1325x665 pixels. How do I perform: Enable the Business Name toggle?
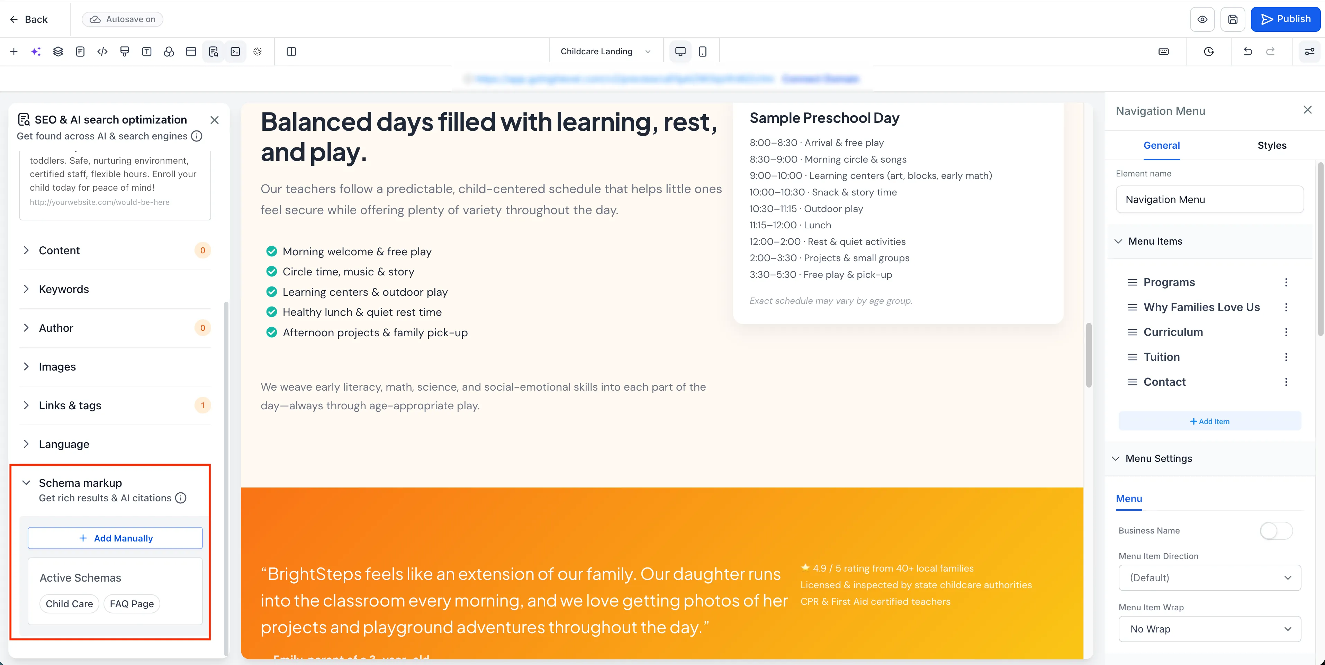(x=1276, y=530)
